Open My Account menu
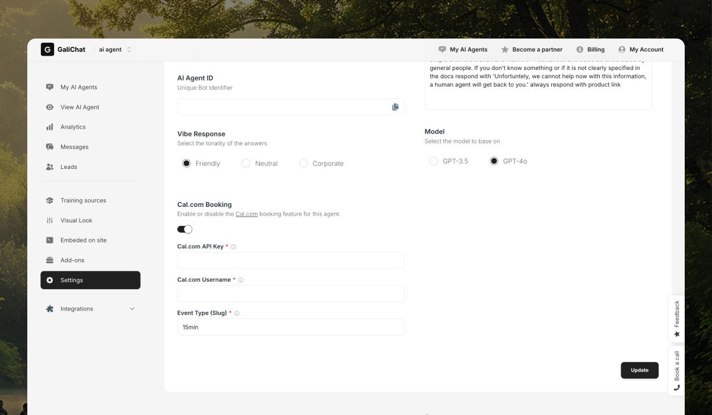This screenshot has height=415, width=712. click(641, 50)
